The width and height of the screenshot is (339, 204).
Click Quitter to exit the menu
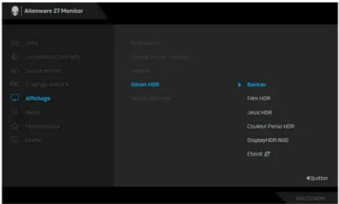click(x=317, y=178)
